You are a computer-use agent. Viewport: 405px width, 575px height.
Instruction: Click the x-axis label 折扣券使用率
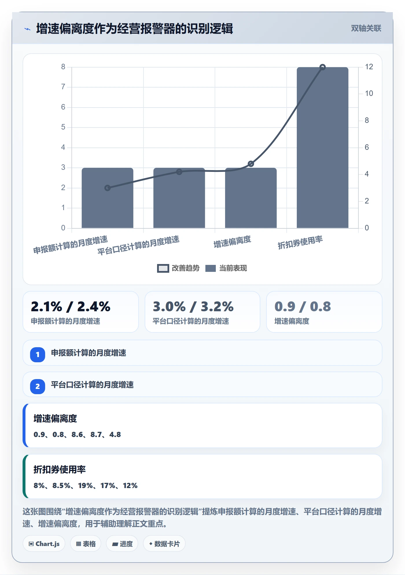(x=300, y=243)
